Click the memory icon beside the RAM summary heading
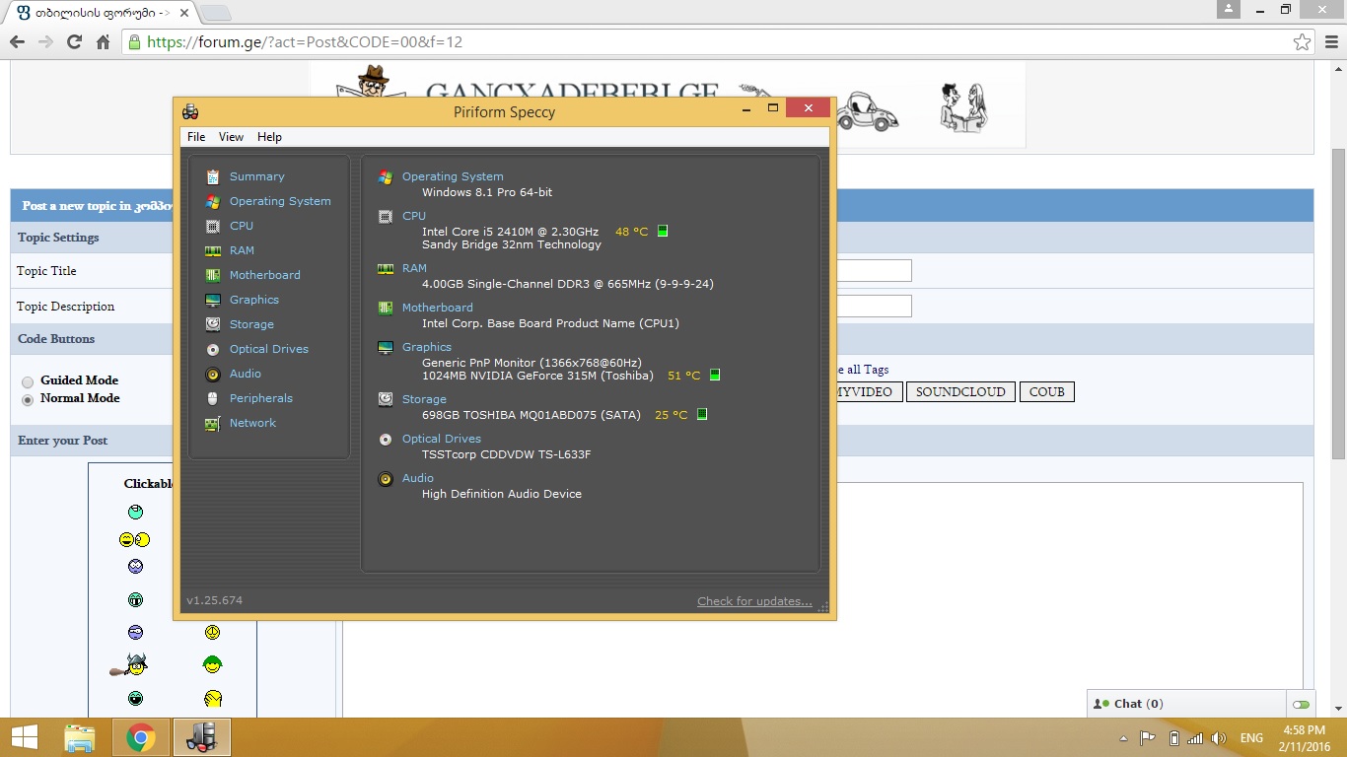This screenshot has width=1347, height=757. [386, 268]
